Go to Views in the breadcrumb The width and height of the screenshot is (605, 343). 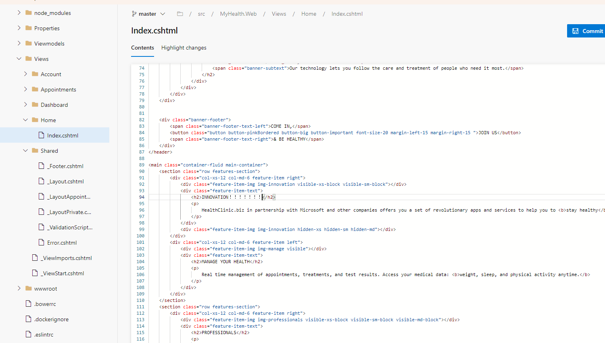pos(279,14)
